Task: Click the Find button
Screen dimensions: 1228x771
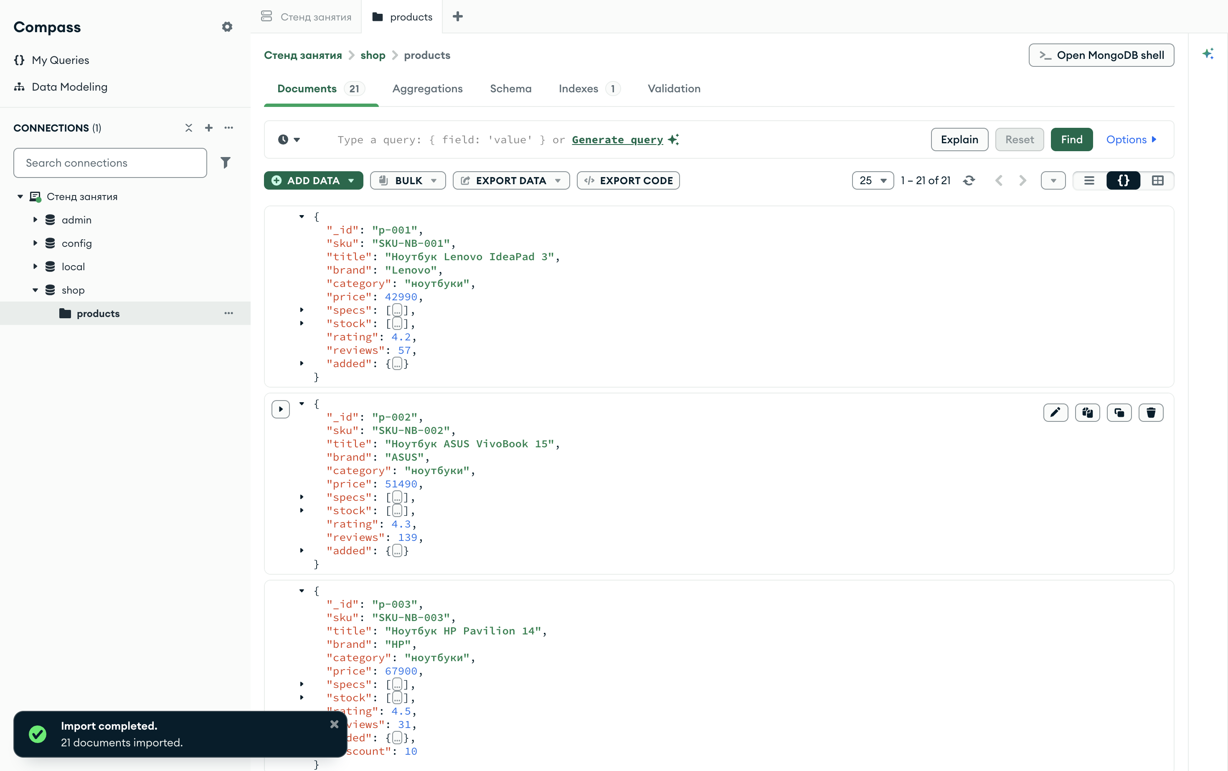Action: [1071, 139]
